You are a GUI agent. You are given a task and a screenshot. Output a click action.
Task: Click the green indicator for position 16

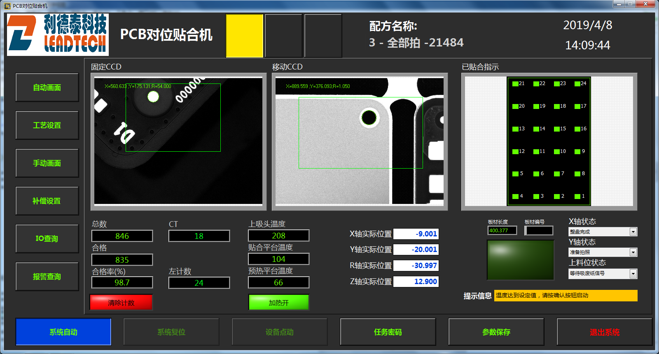click(x=577, y=129)
